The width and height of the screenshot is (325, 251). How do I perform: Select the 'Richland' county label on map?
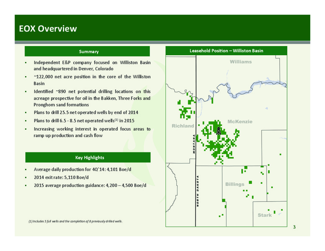tap(183, 126)
